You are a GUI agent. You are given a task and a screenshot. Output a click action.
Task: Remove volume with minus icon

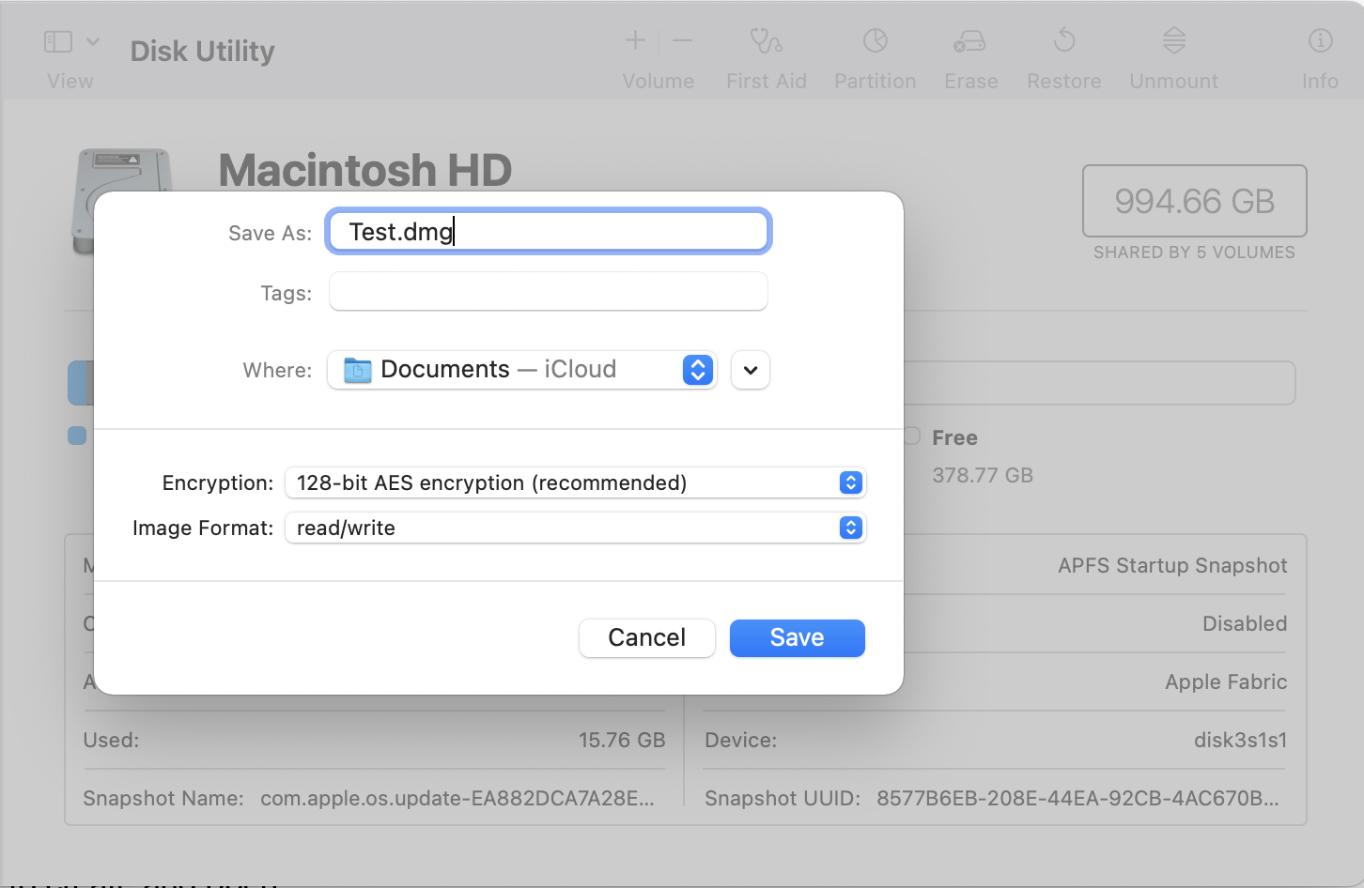pos(683,40)
